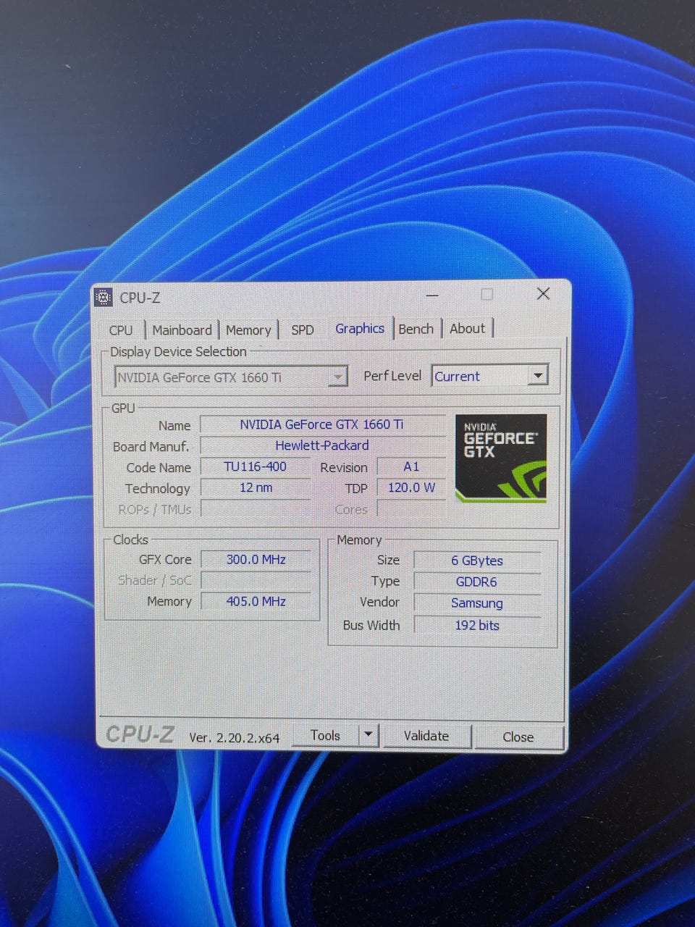Click the empty Shader / SoC field

pyautogui.click(x=256, y=580)
